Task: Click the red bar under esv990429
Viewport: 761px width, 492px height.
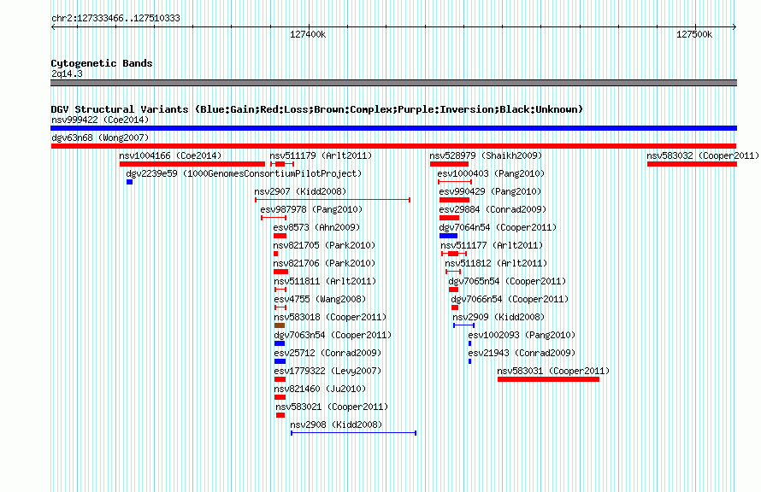Action: tap(454, 200)
